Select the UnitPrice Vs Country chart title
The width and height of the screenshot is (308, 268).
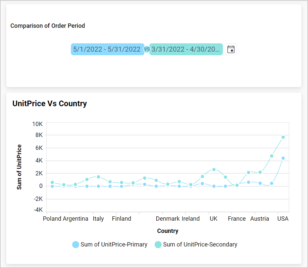click(x=49, y=104)
